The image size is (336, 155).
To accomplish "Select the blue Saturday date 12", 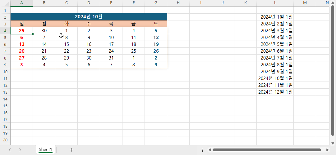I will (156, 38).
